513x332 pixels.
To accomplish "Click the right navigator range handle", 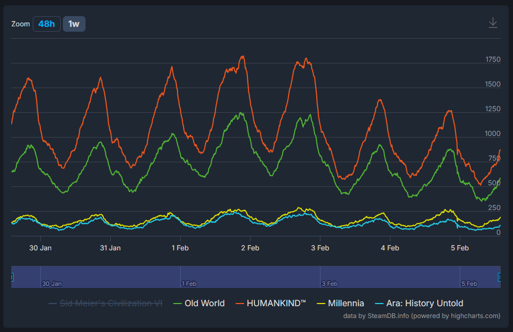I will 500,277.
